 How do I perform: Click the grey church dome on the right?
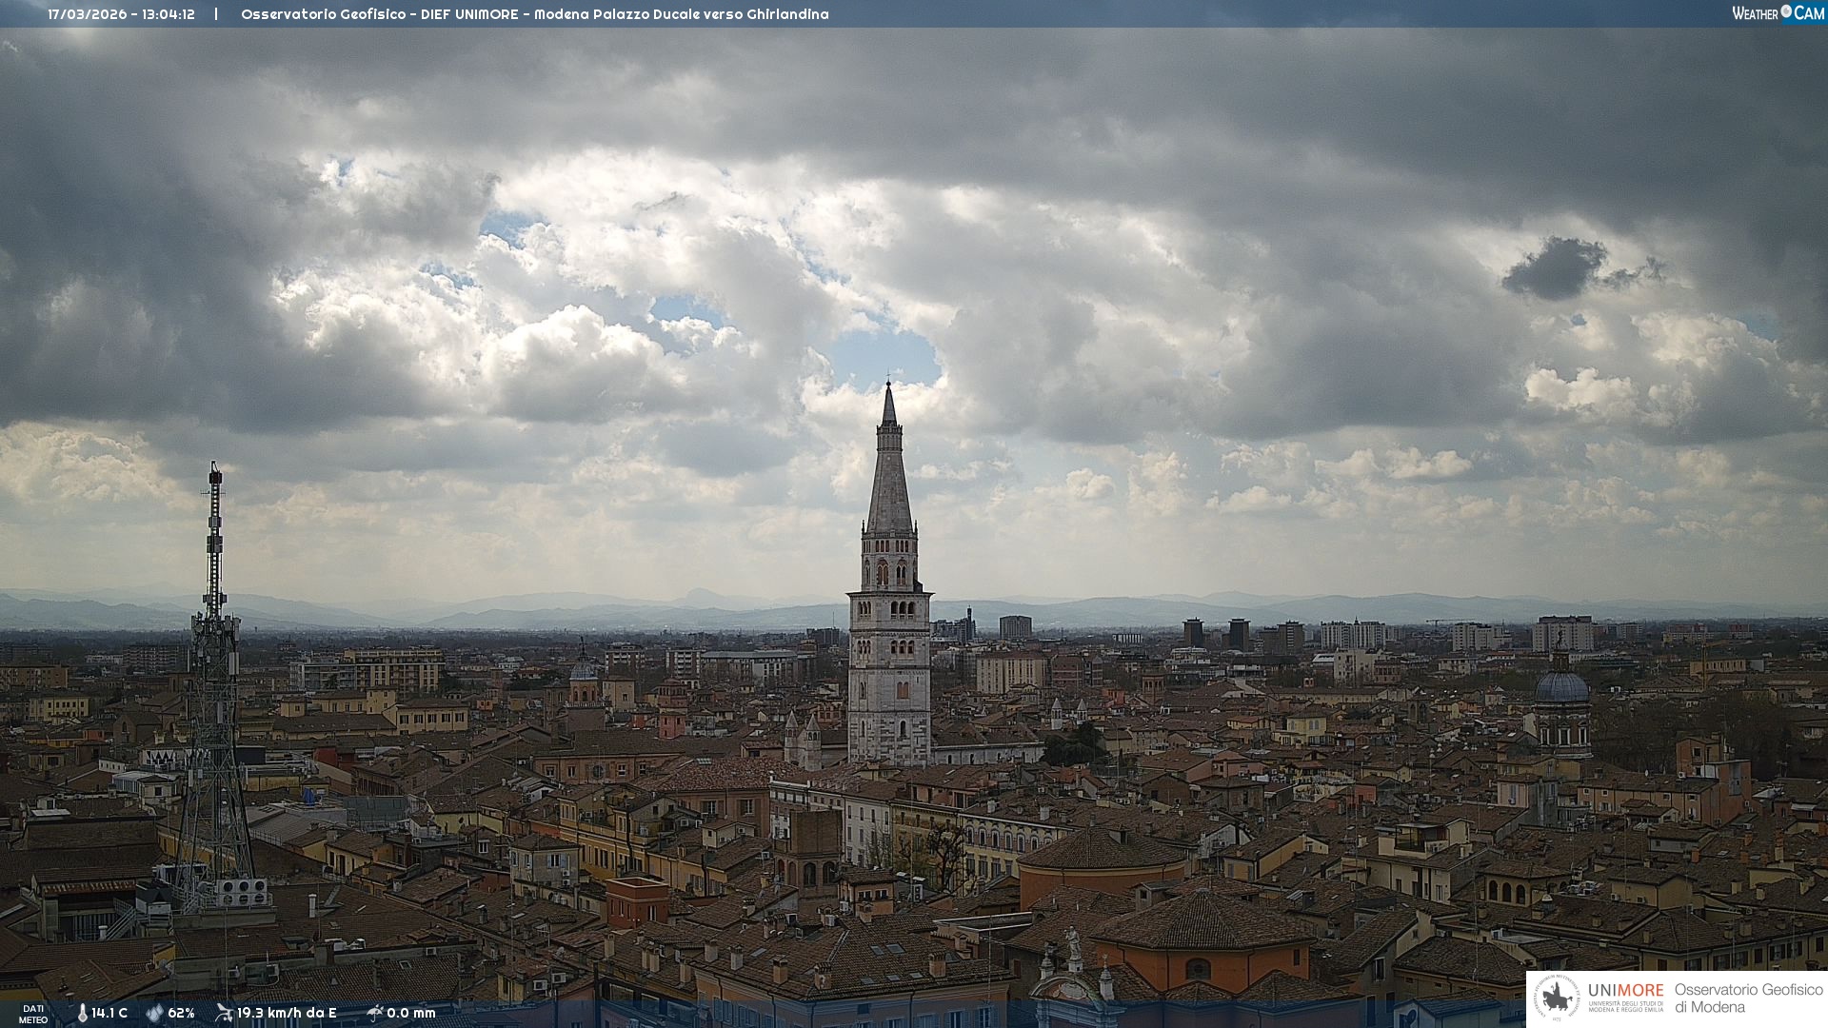pyautogui.click(x=1561, y=687)
